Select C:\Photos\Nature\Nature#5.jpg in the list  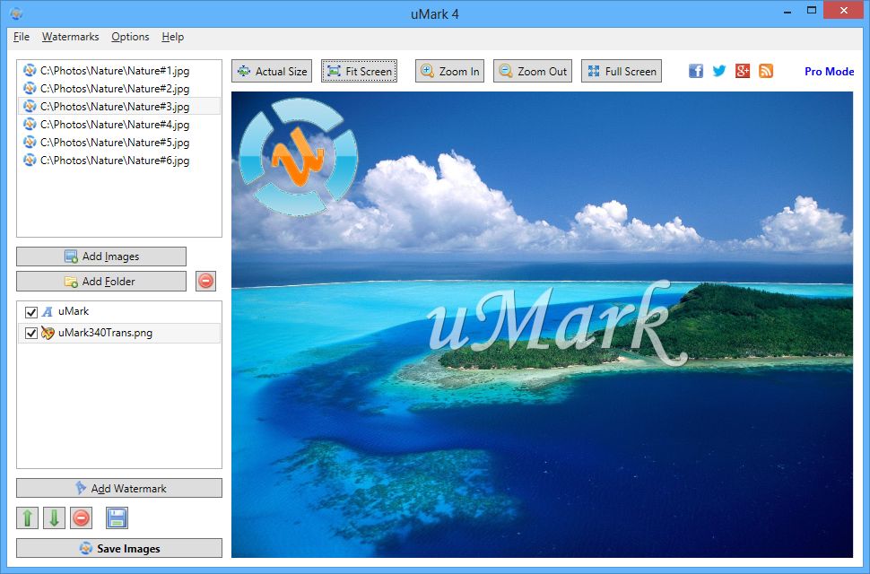click(119, 142)
